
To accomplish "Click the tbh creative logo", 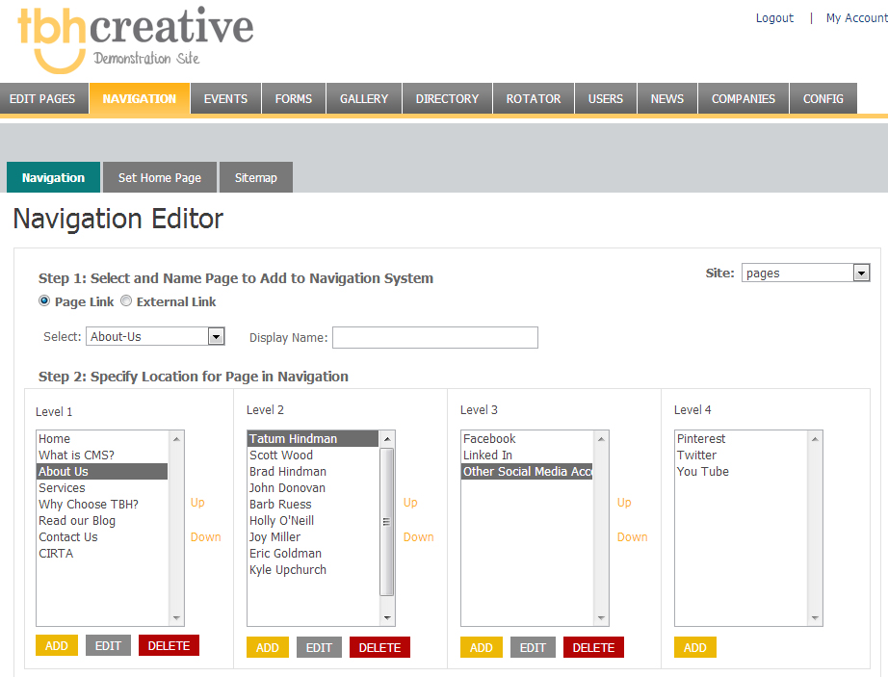I will tap(135, 38).
